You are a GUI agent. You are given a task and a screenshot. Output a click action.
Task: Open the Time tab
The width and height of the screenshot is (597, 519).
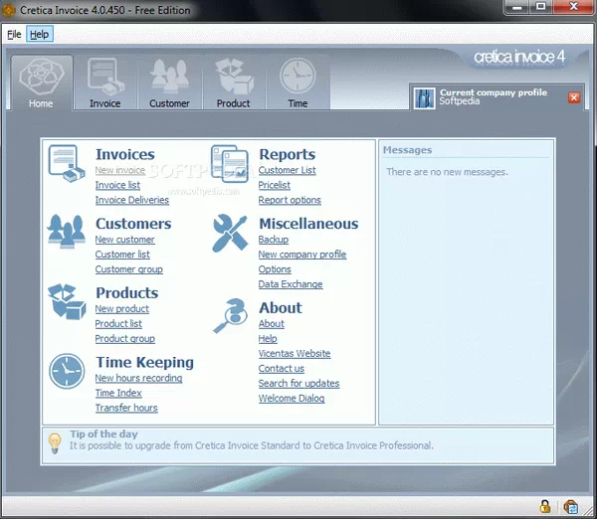pyautogui.click(x=298, y=83)
